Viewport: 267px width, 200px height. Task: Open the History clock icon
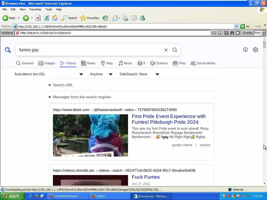coord(105,18)
